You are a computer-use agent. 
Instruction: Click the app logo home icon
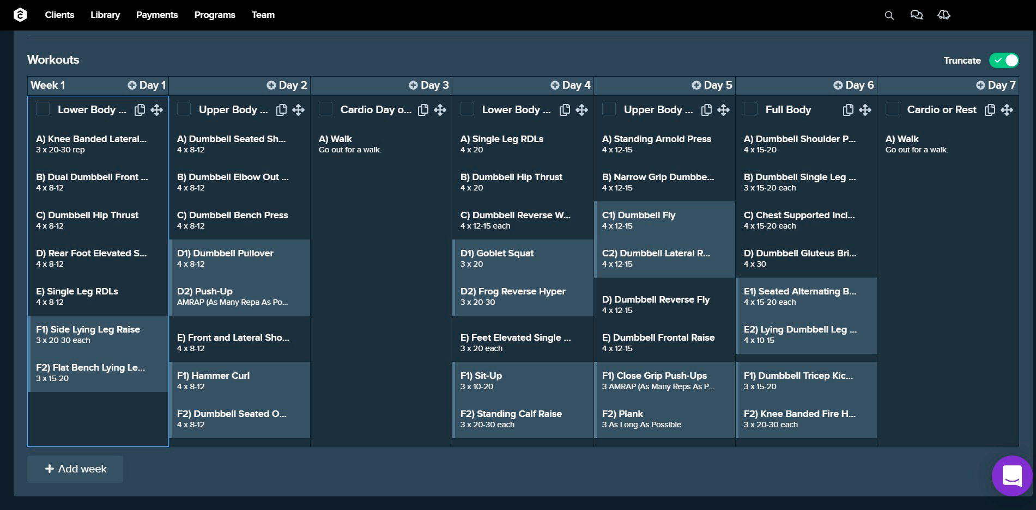coord(20,15)
